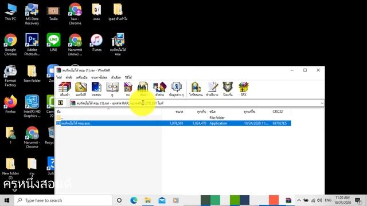
Task: Switch the ENG input language indicator
Action: coord(328,200)
